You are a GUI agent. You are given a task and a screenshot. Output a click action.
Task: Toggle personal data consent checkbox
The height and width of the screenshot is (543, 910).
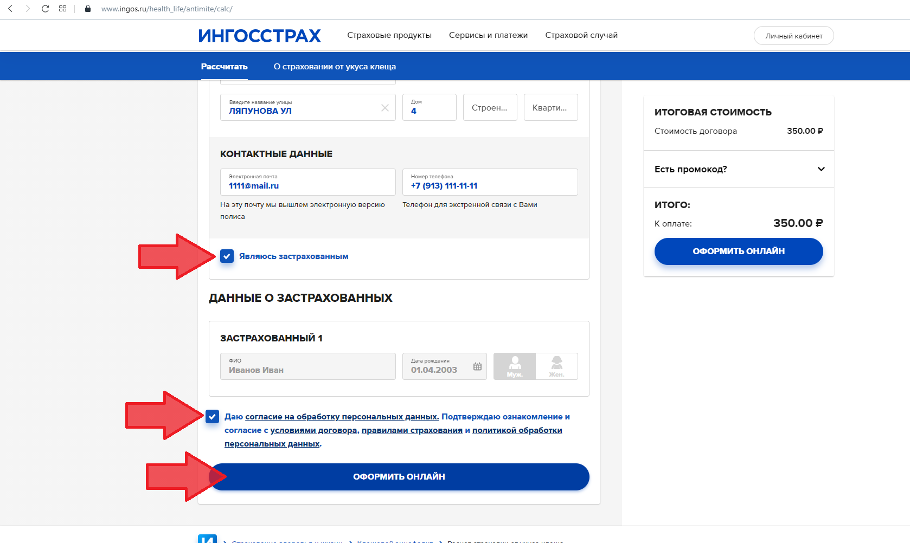(213, 416)
